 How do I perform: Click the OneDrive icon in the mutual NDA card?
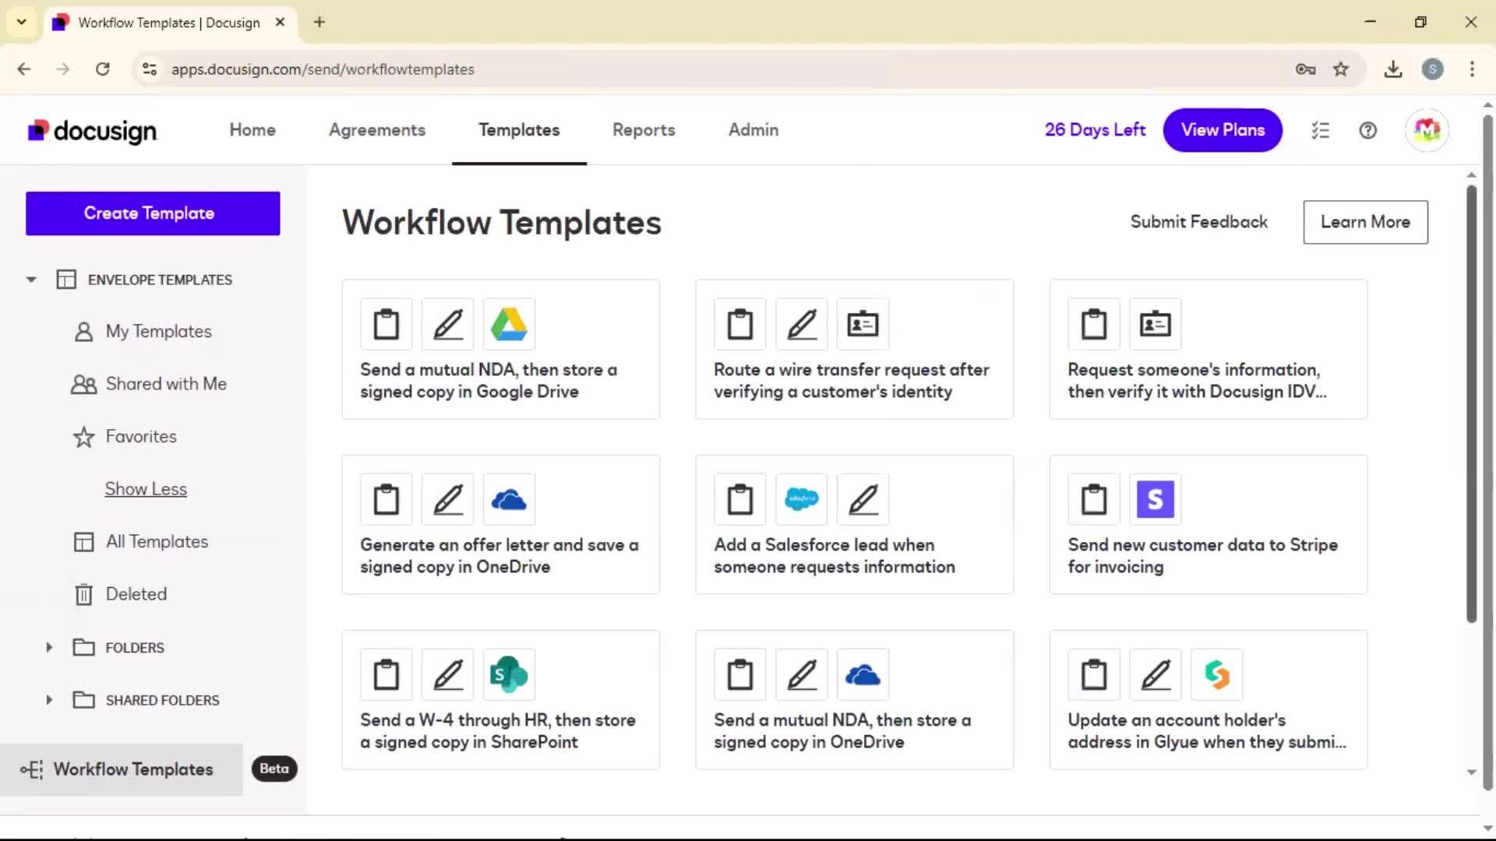pyautogui.click(x=863, y=674)
